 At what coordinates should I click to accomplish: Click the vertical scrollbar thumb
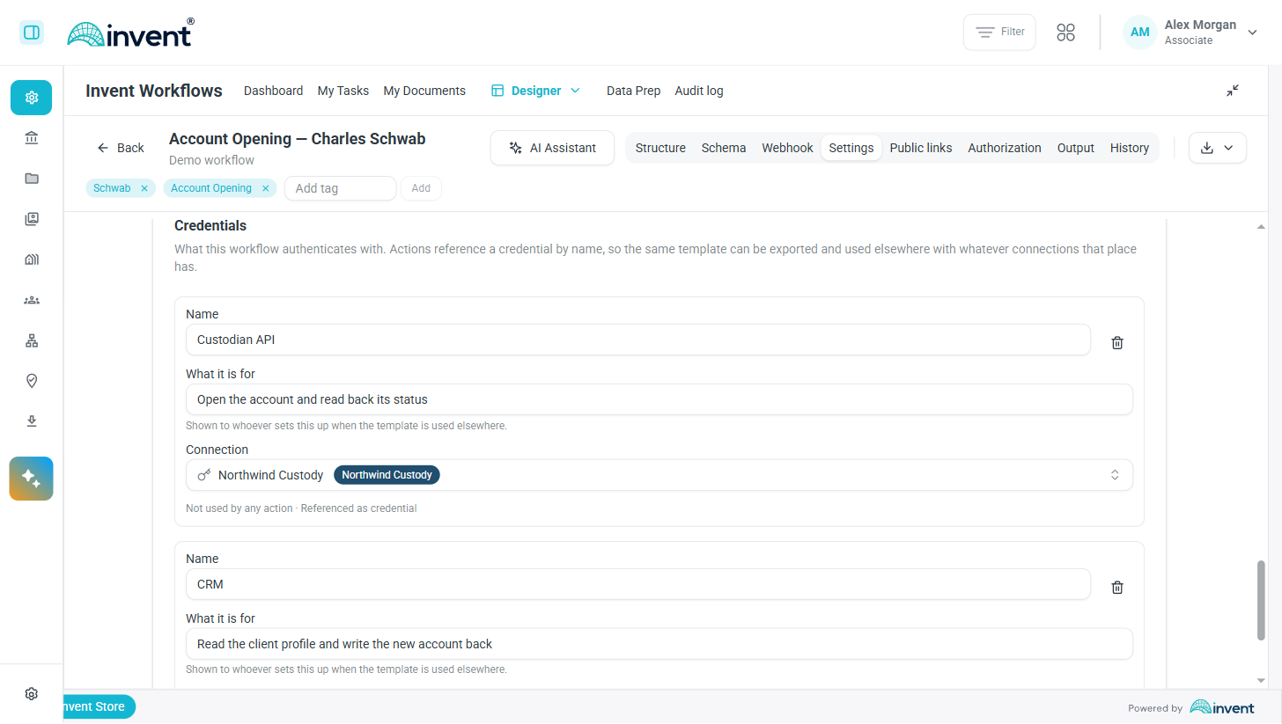click(x=1261, y=600)
